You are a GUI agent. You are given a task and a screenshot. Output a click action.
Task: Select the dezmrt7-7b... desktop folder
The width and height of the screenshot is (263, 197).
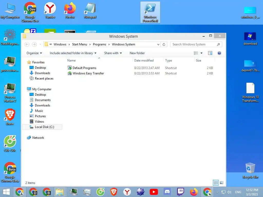250,66
